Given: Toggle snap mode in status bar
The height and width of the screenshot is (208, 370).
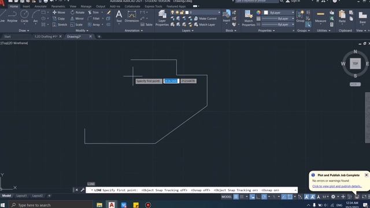Looking at the screenshot, I should 242,196.
